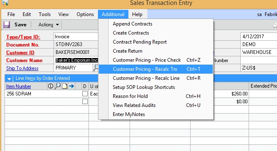Click the Invoice type field
The width and height of the screenshot is (277, 151).
(76, 37)
